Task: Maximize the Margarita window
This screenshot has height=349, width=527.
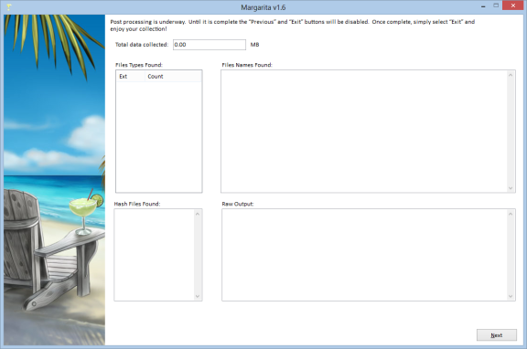Action: point(496,5)
